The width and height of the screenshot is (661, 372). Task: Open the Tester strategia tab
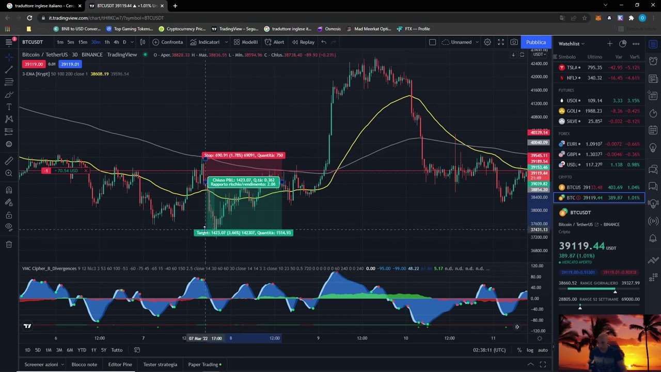coord(160,364)
